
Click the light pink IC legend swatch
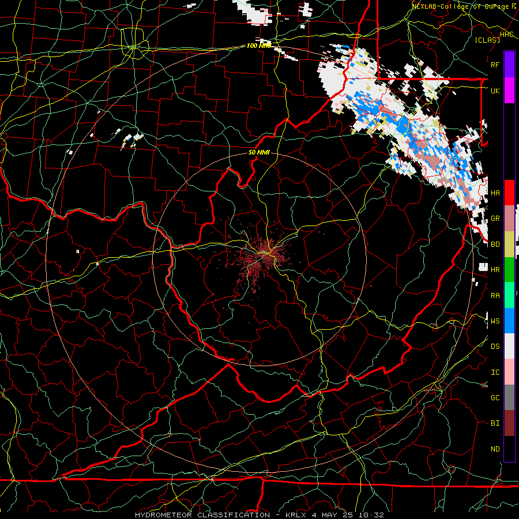tap(509, 372)
